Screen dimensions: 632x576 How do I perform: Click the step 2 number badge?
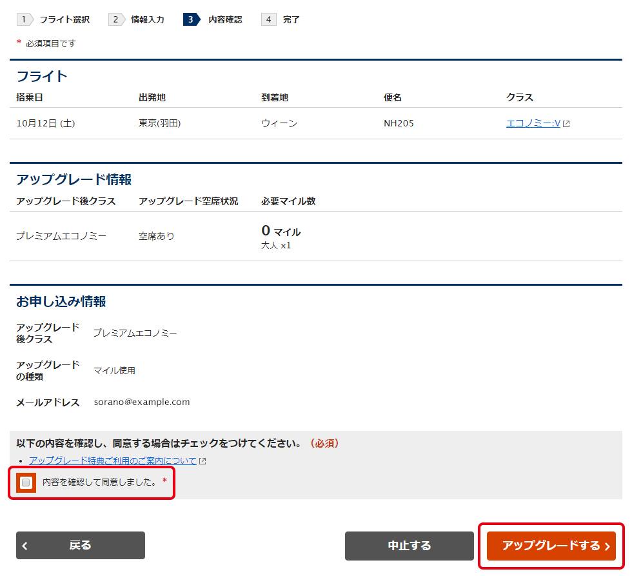pyautogui.click(x=115, y=19)
